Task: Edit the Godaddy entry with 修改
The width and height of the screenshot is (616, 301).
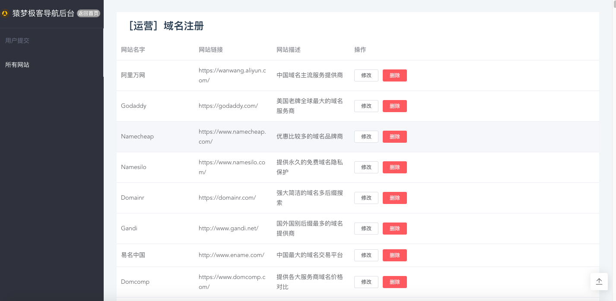Action: 366,106
